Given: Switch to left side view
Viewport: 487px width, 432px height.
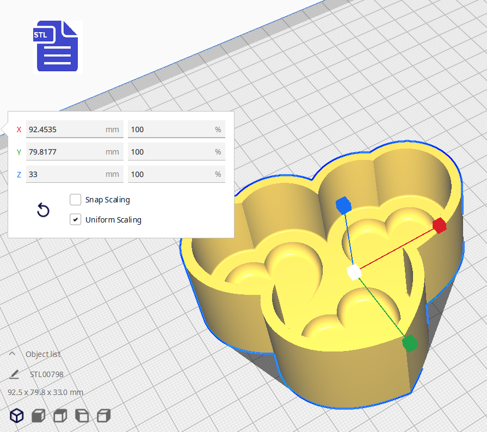Looking at the screenshot, I should (81, 415).
